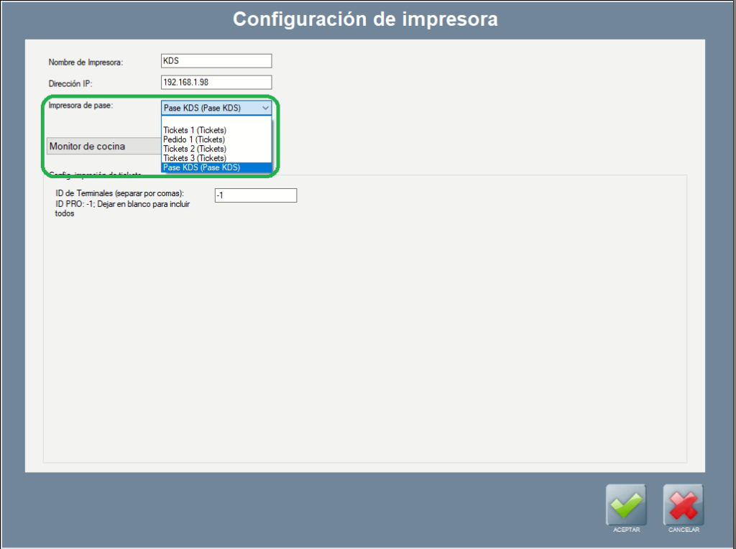
Task: Click the 'ID PRO: -1' hint text
Action: tap(122, 204)
